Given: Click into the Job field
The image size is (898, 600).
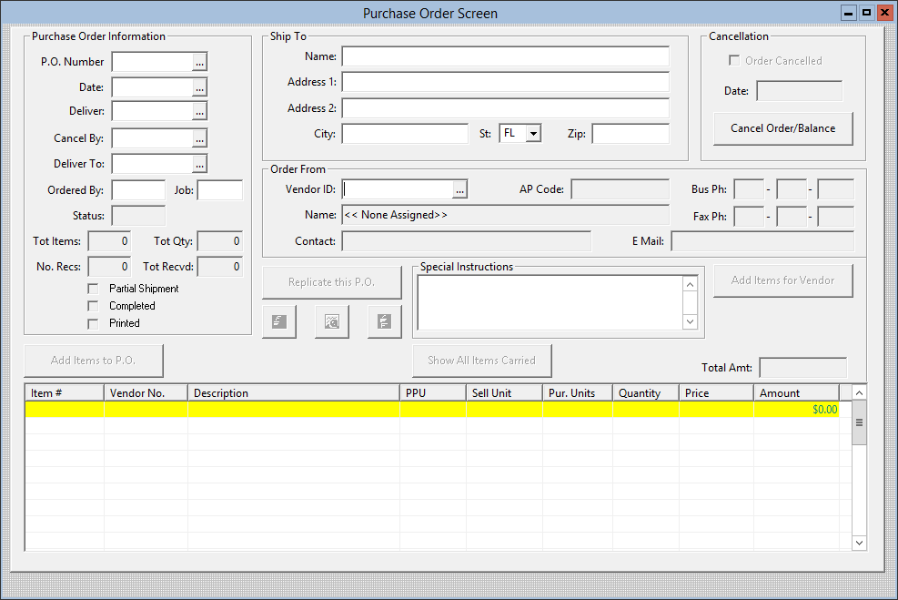Looking at the screenshot, I should pyautogui.click(x=220, y=190).
